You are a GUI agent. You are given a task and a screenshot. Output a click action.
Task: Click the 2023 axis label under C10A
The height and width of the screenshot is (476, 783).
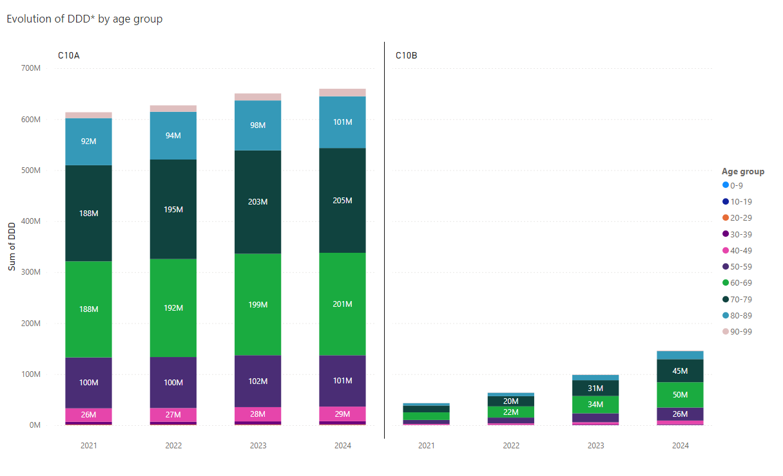point(258,445)
